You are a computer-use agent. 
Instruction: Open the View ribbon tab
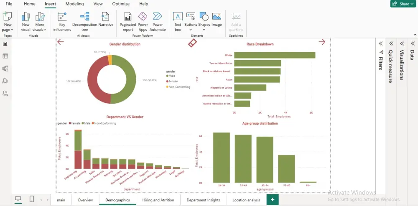(x=98, y=4)
